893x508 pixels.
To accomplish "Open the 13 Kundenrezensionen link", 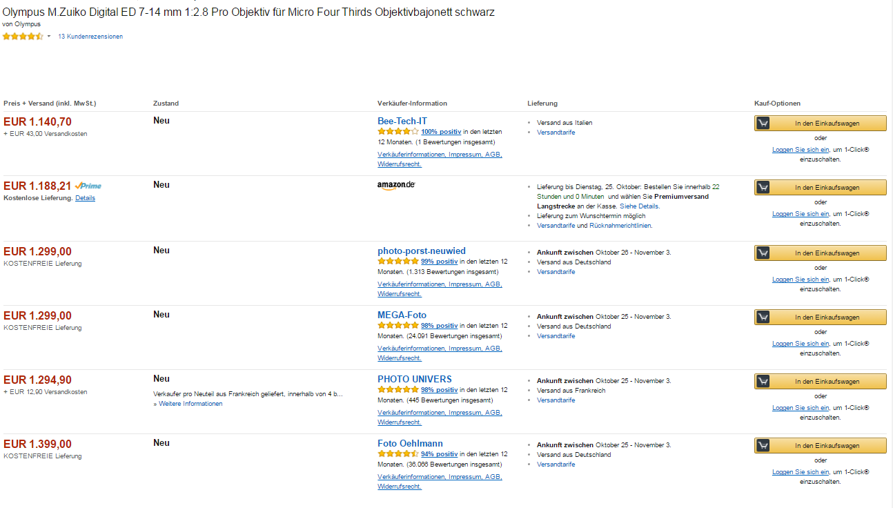I will point(90,37).
